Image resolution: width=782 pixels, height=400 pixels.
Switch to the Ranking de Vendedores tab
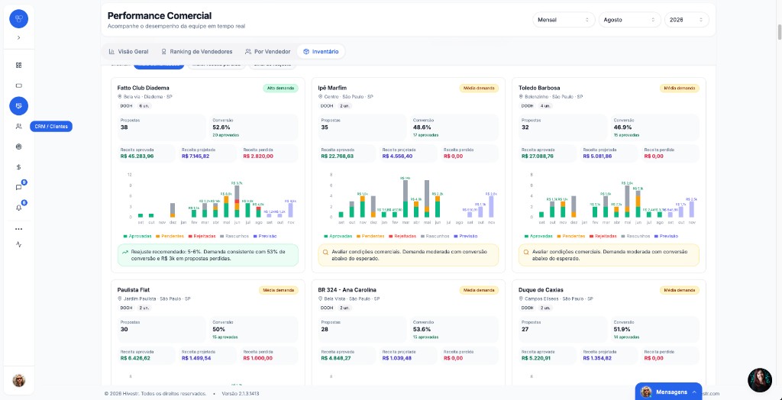pyautogui.click(x=196, y=51)
